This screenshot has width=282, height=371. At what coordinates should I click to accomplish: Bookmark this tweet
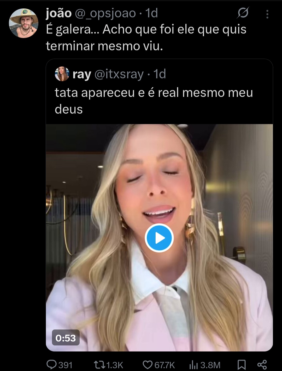[242, 364]
